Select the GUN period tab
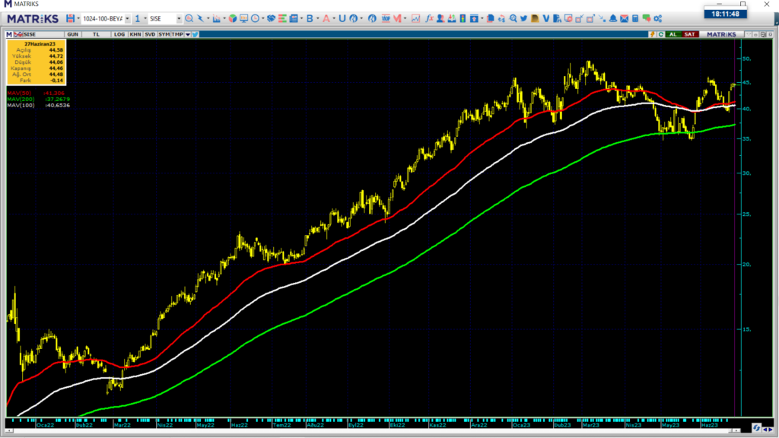Screen dimensions: 779x438 (x=73, y=34)
